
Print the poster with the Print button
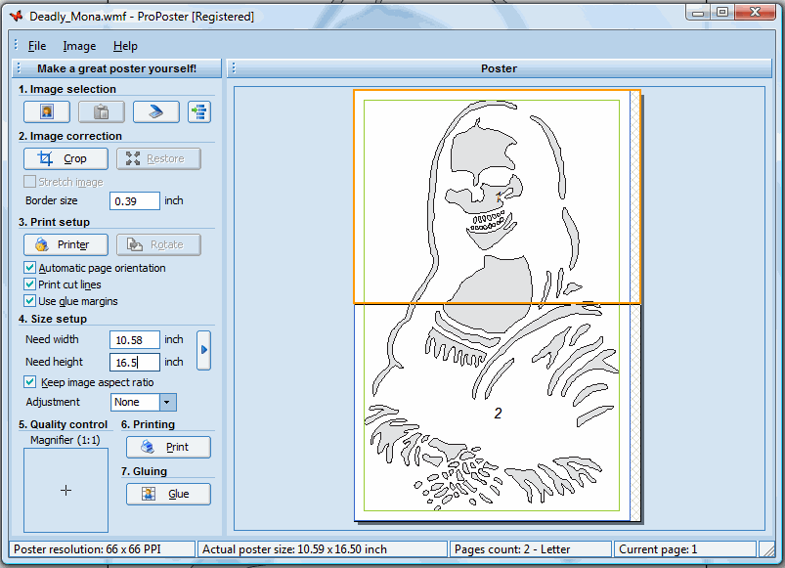click(x=168, y=447)
